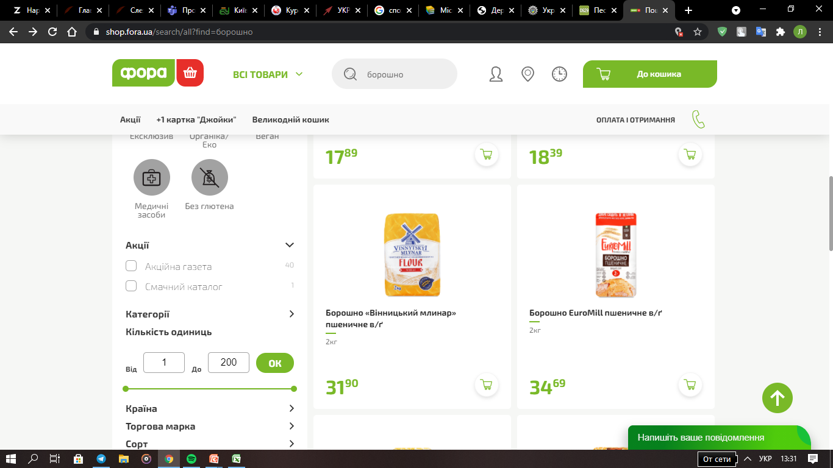833x468 pixels.
Task: Open the Chrome tab search dropdown
Action: 736,10
